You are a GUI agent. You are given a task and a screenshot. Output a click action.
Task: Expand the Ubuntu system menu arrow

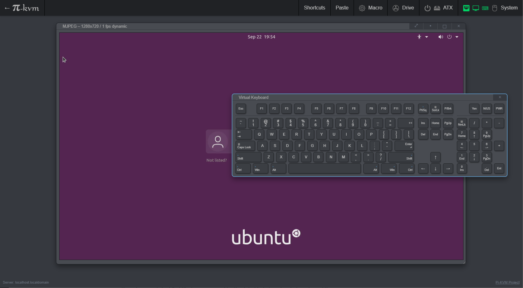(457, 37)
